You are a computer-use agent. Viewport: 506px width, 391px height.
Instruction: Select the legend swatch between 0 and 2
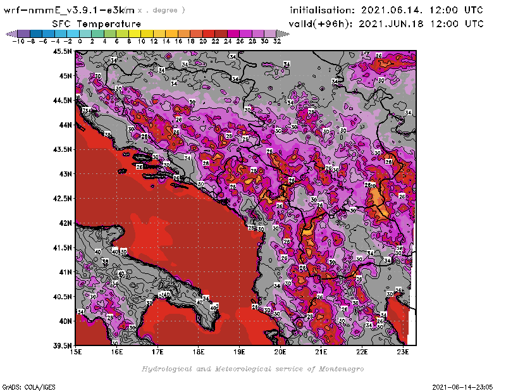pos(87,34)
